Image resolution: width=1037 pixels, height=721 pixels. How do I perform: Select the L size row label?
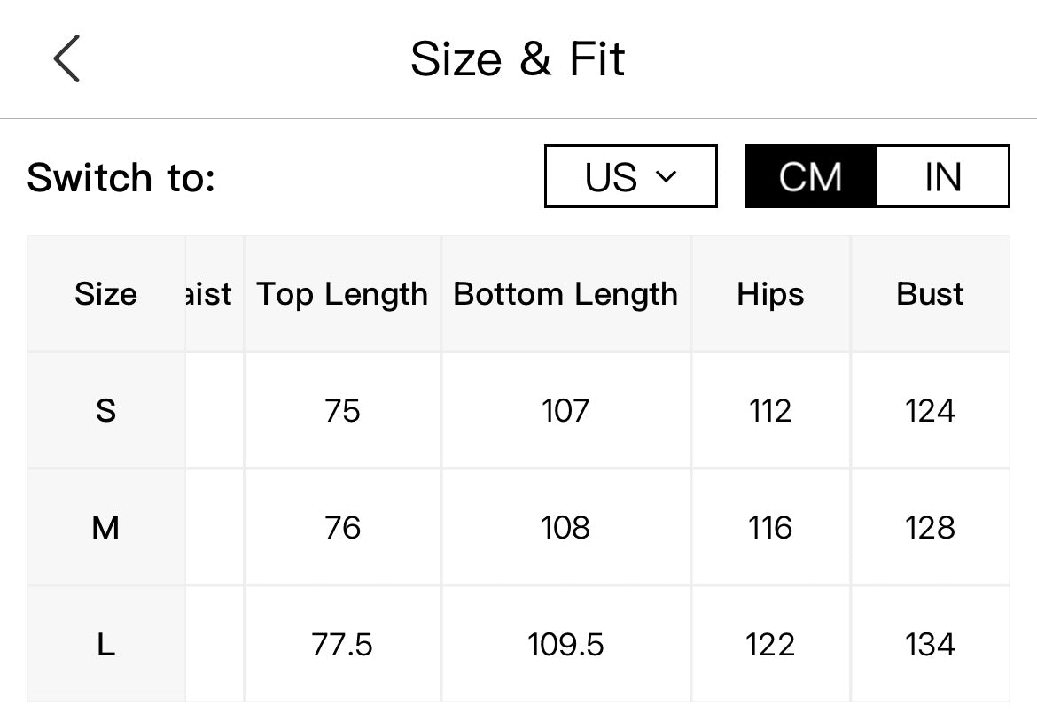[x=105, y=644]
